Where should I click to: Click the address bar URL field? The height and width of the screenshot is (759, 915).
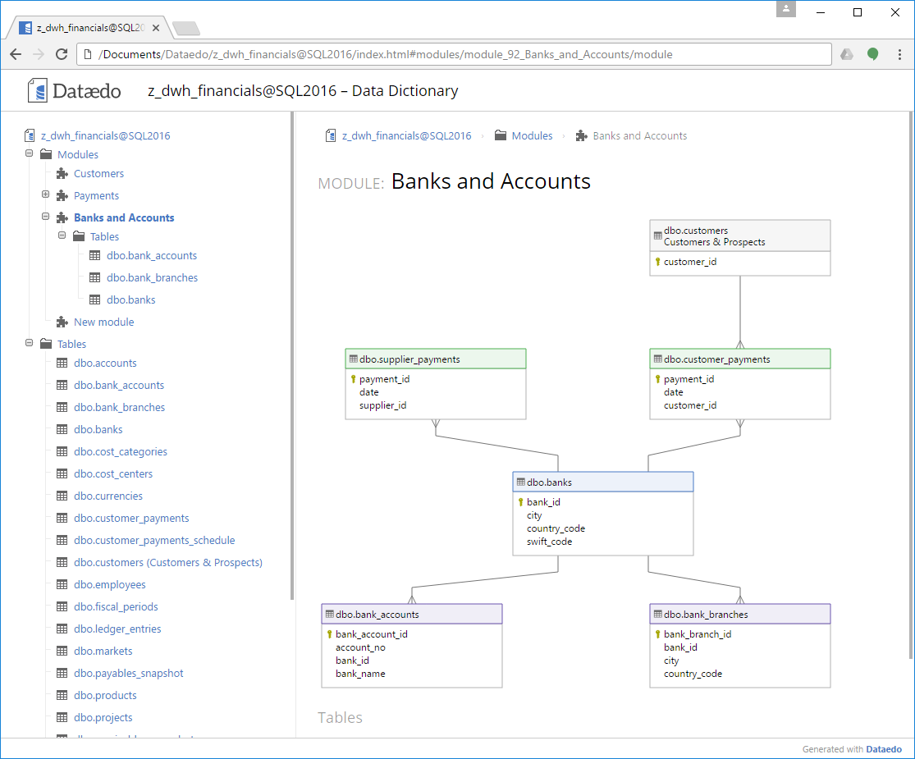click(x=454, y=54)
